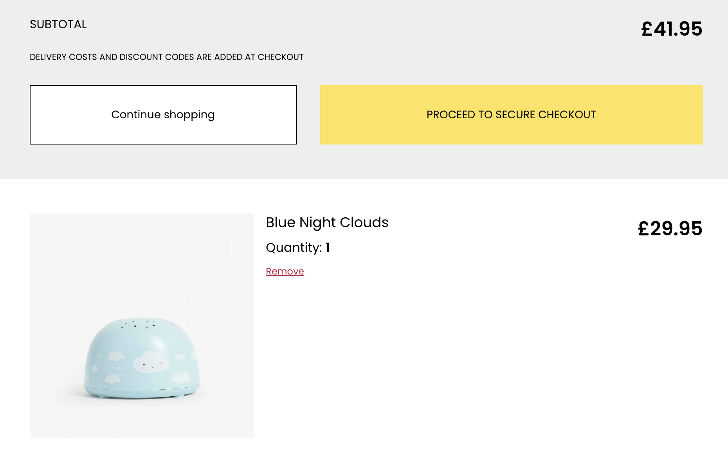The width and height of the screenshot is (728, 466).
Task: Click the Quantity label text
Action: [294, 248]
